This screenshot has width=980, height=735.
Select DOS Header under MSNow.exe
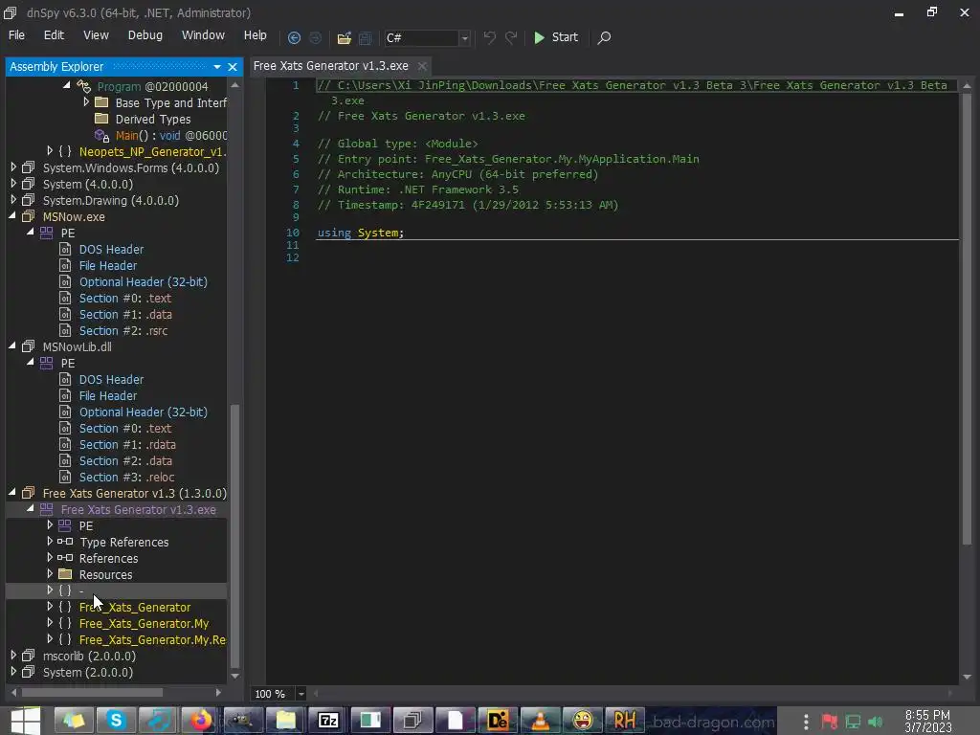(111, 250)
